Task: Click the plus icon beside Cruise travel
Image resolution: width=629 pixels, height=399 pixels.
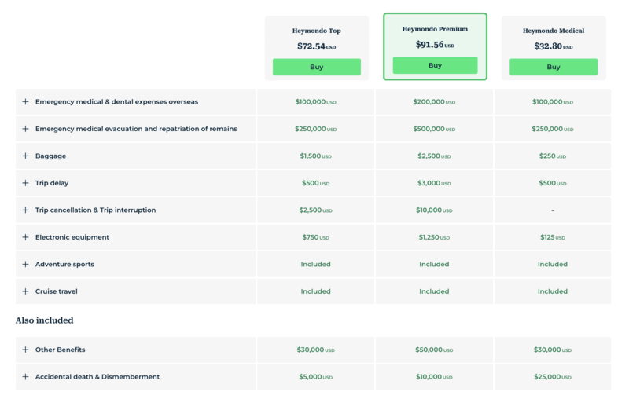Action: tap(25, 291)
